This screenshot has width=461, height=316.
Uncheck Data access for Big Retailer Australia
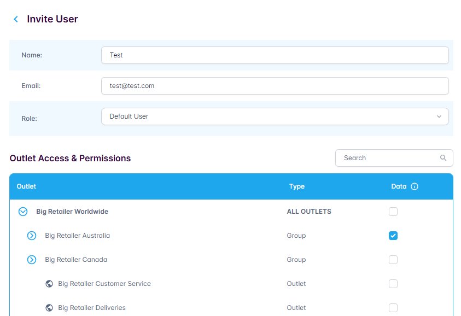pyautogui.click(x=393, y=236)
